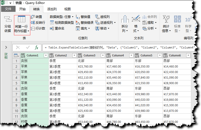Expand the queries pane chevron
This screenshot has height=130, width=201.
tap(6, 47)
